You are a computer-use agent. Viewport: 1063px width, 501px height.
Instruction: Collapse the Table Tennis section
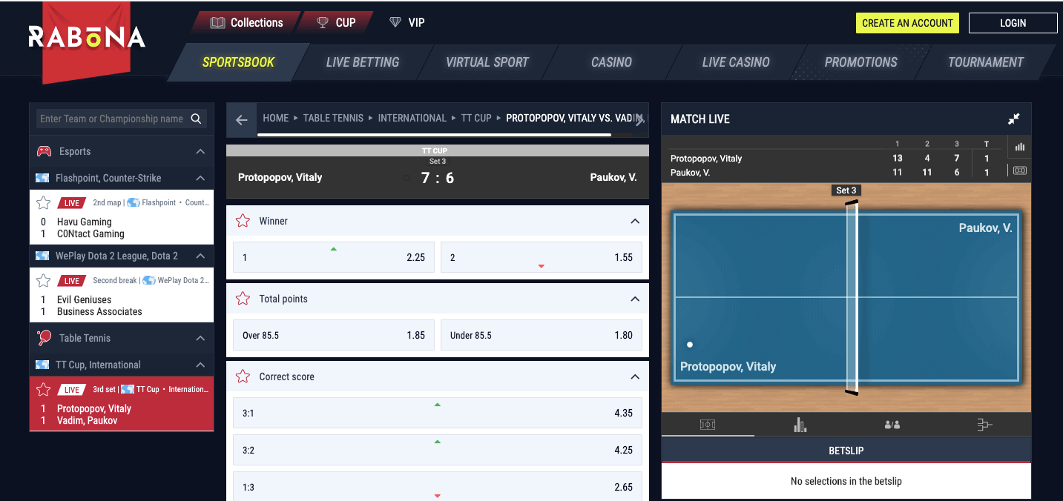(x=200, y=338)
